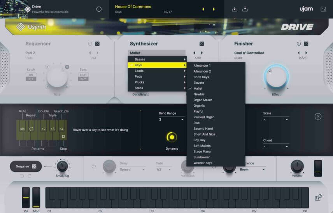Select next Synthesizer sound arrow

tap(202, 53)
